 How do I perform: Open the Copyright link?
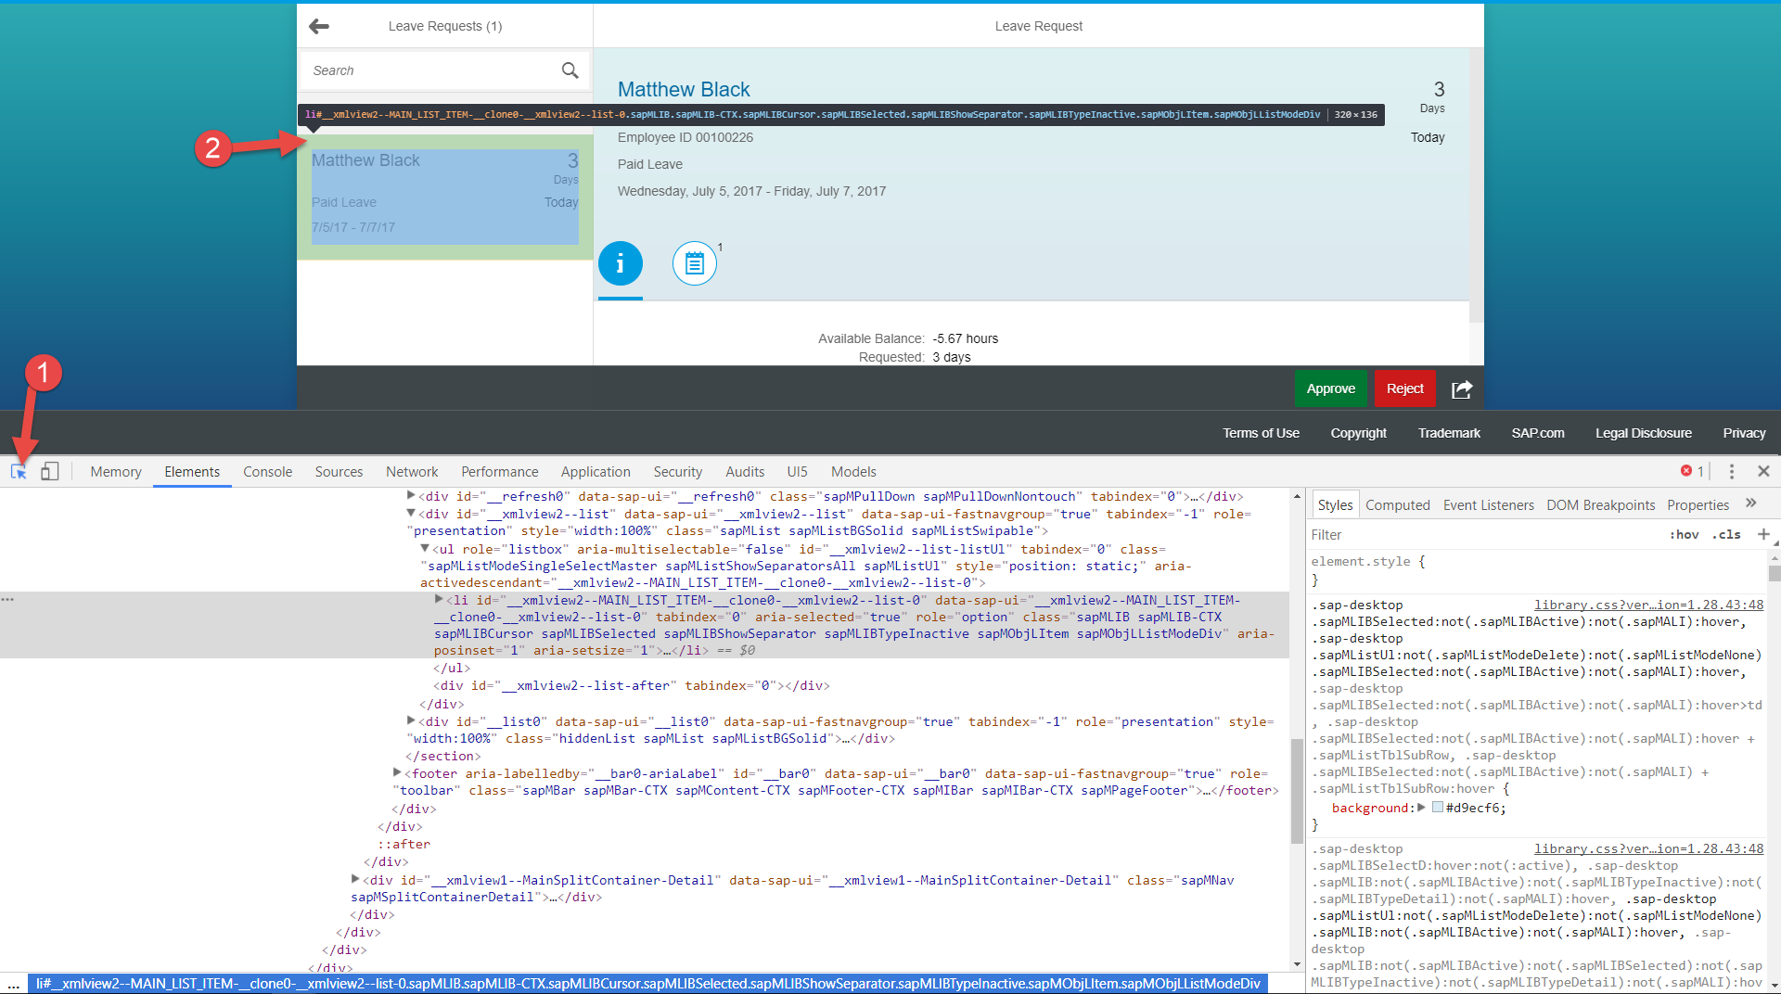pos(1358,433)
